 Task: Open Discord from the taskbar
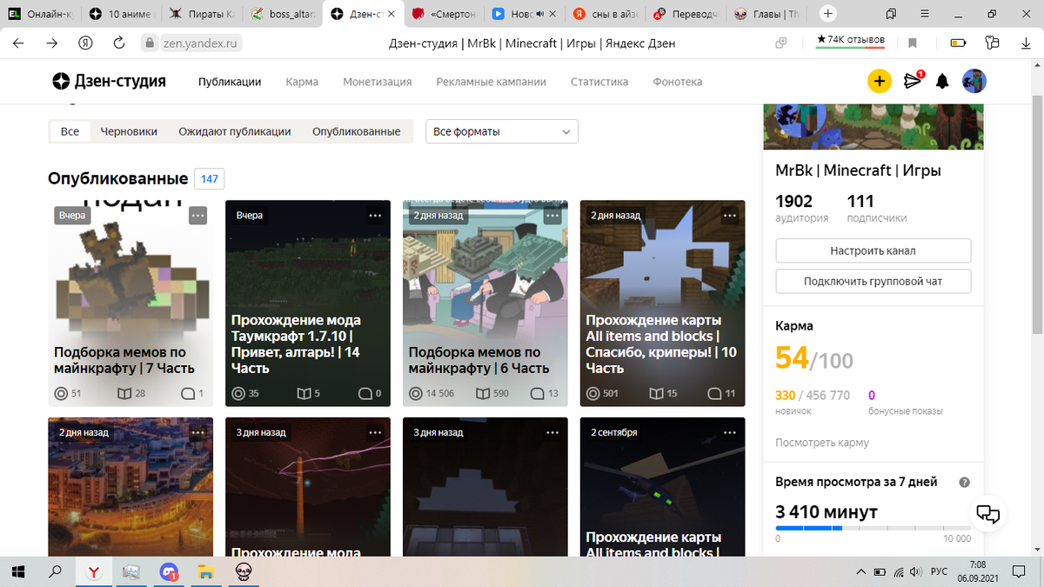(169, 571)
